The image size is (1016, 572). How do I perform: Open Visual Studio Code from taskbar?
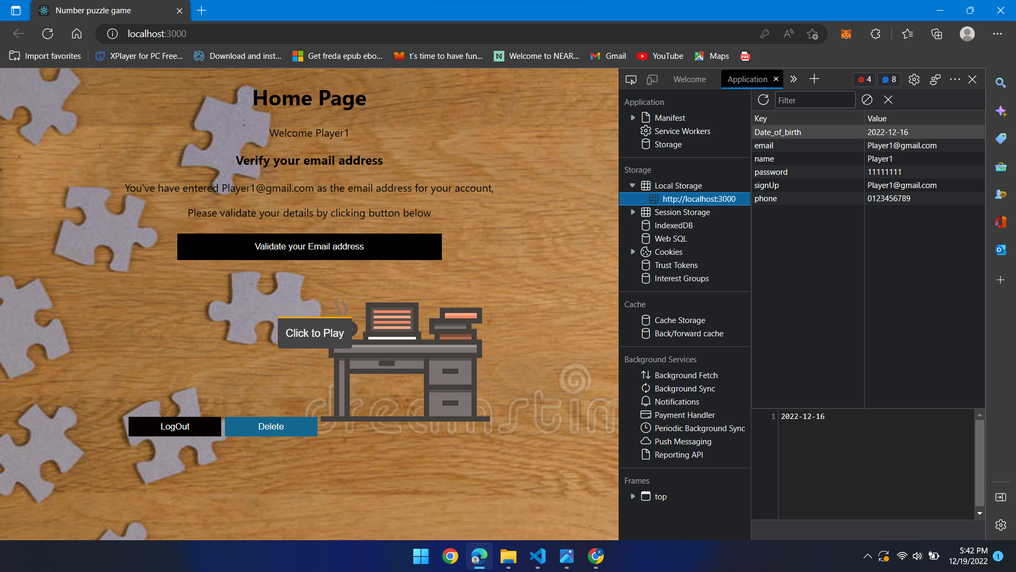click(x=538, y=556)
